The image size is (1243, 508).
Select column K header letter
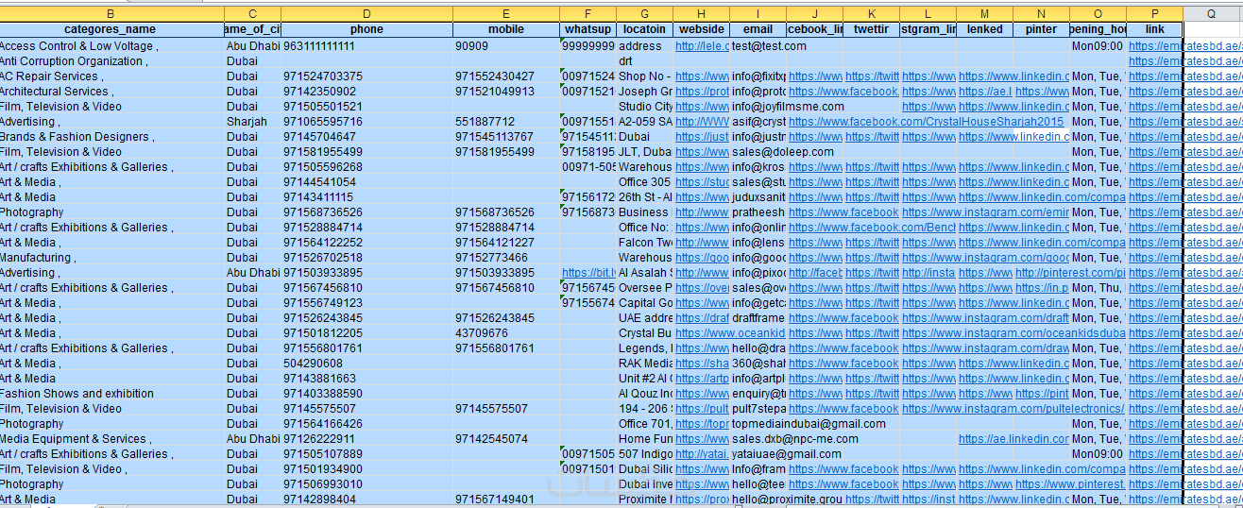point(871,14)
